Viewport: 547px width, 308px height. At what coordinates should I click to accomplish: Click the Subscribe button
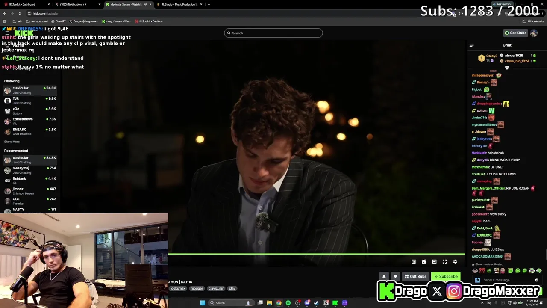pyautogui.click(x=446, y=276)
